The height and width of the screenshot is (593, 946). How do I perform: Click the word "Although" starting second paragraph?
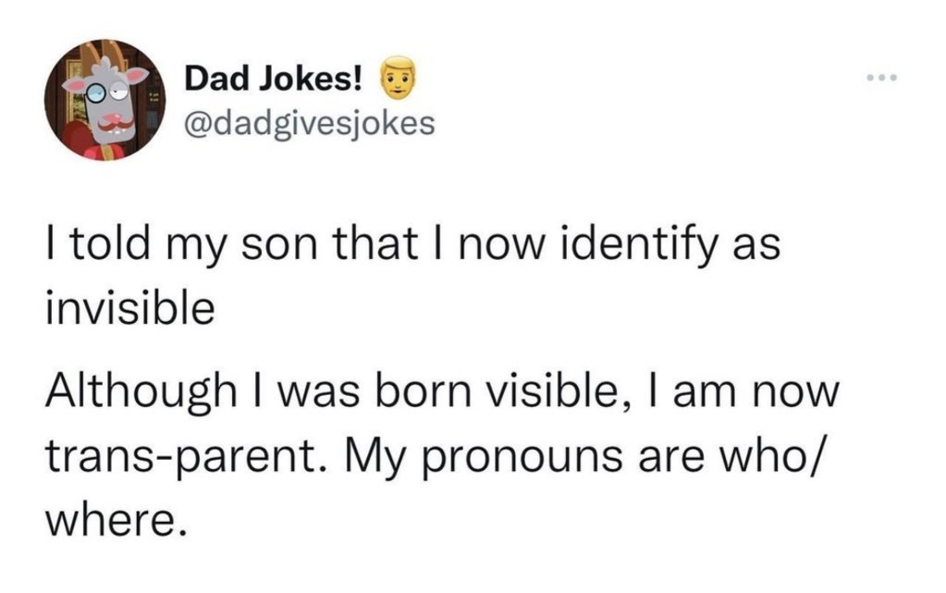coord(141,392)
